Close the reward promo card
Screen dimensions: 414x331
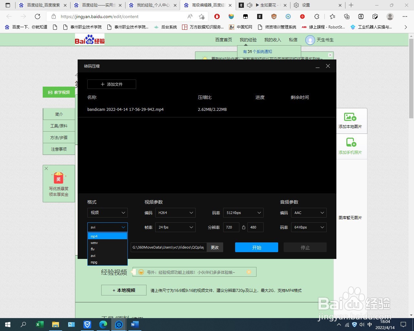[x=46, y=168]
